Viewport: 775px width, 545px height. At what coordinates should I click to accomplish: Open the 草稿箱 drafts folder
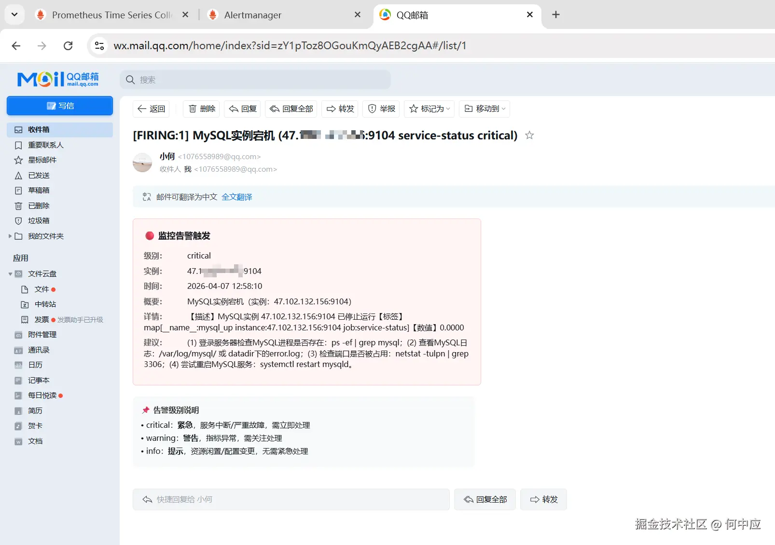coord(38,190)
